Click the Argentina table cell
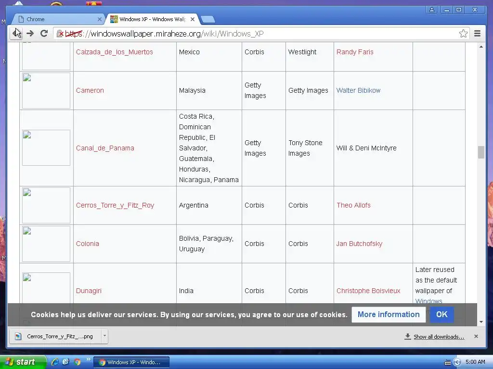Screen dimensions: 493x369 click(x=209, y=205)
